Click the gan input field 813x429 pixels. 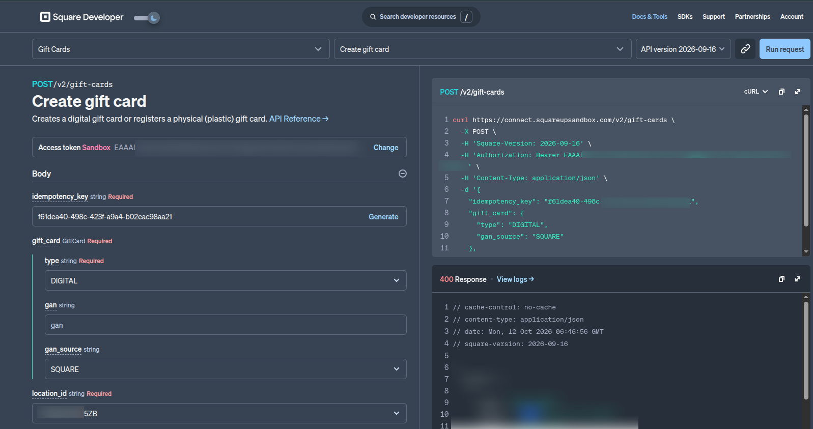pyautogui.click(x=226, y=325)
